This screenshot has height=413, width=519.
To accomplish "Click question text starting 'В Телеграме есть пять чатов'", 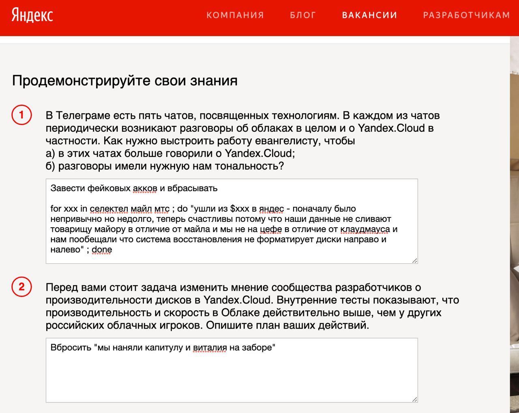I will tap(242, 140).
